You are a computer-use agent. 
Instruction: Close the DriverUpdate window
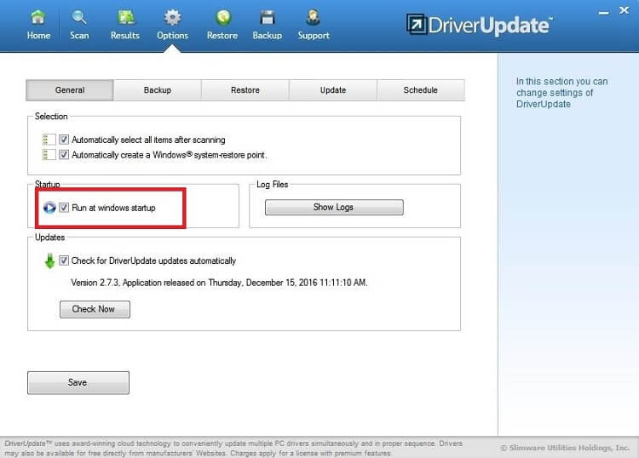click(x=624, y=10)
